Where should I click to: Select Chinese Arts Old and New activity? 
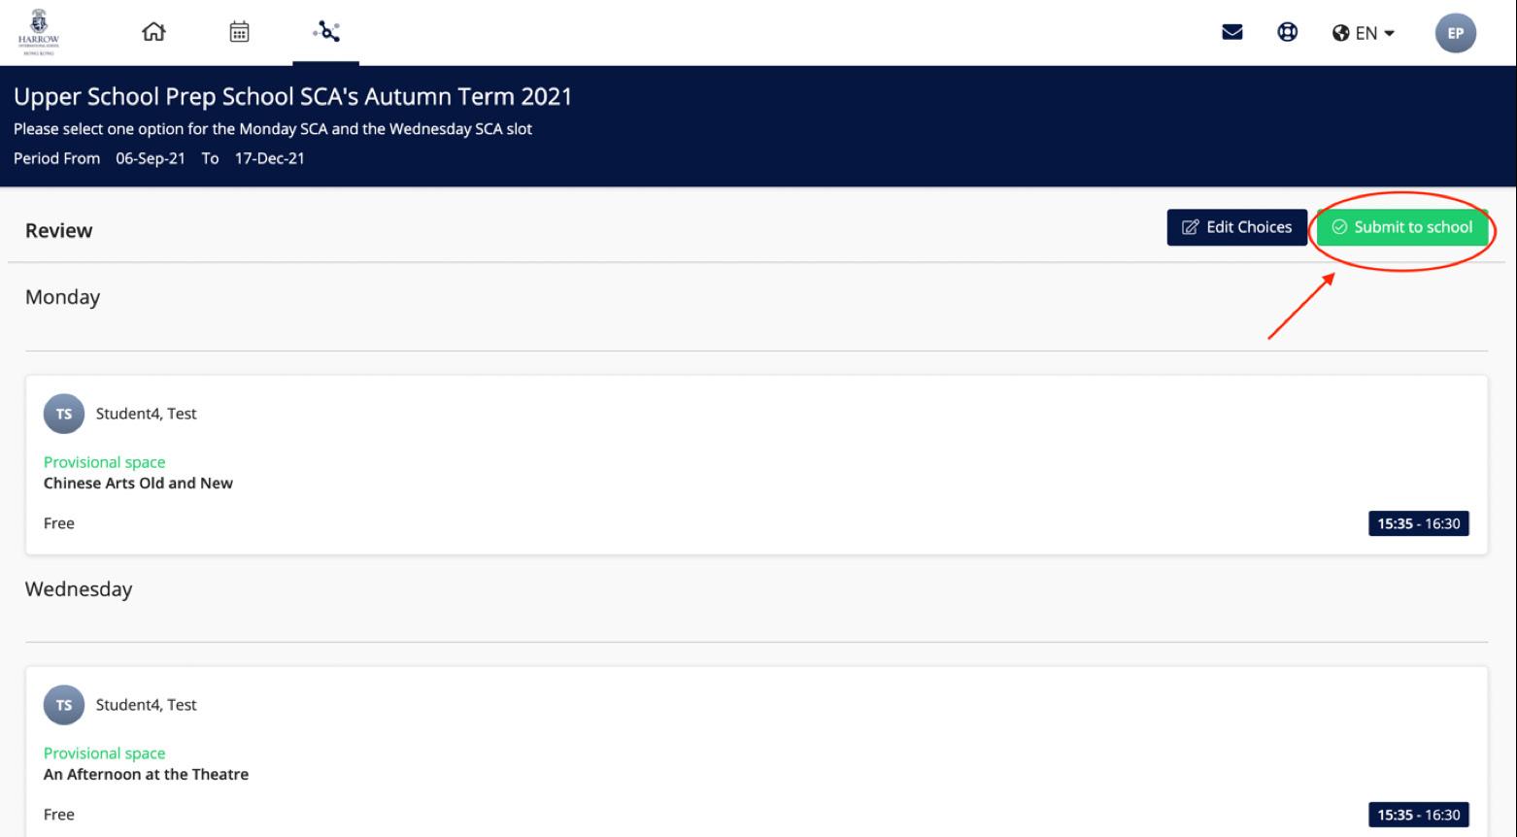138,484
